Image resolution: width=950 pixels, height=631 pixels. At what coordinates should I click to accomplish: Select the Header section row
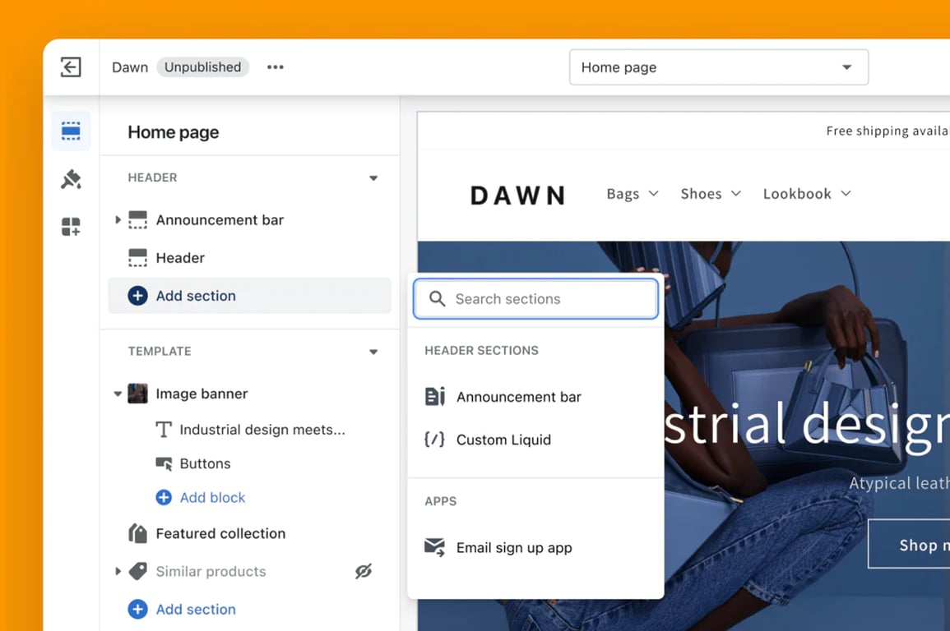pyautogui.click(x=249, y=258)
